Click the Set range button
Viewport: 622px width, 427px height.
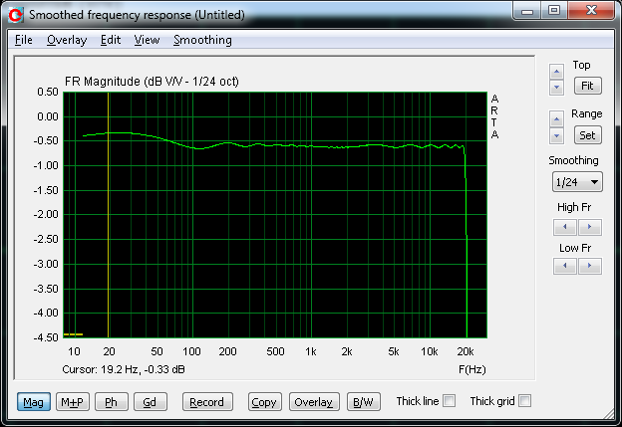(587, 135)
